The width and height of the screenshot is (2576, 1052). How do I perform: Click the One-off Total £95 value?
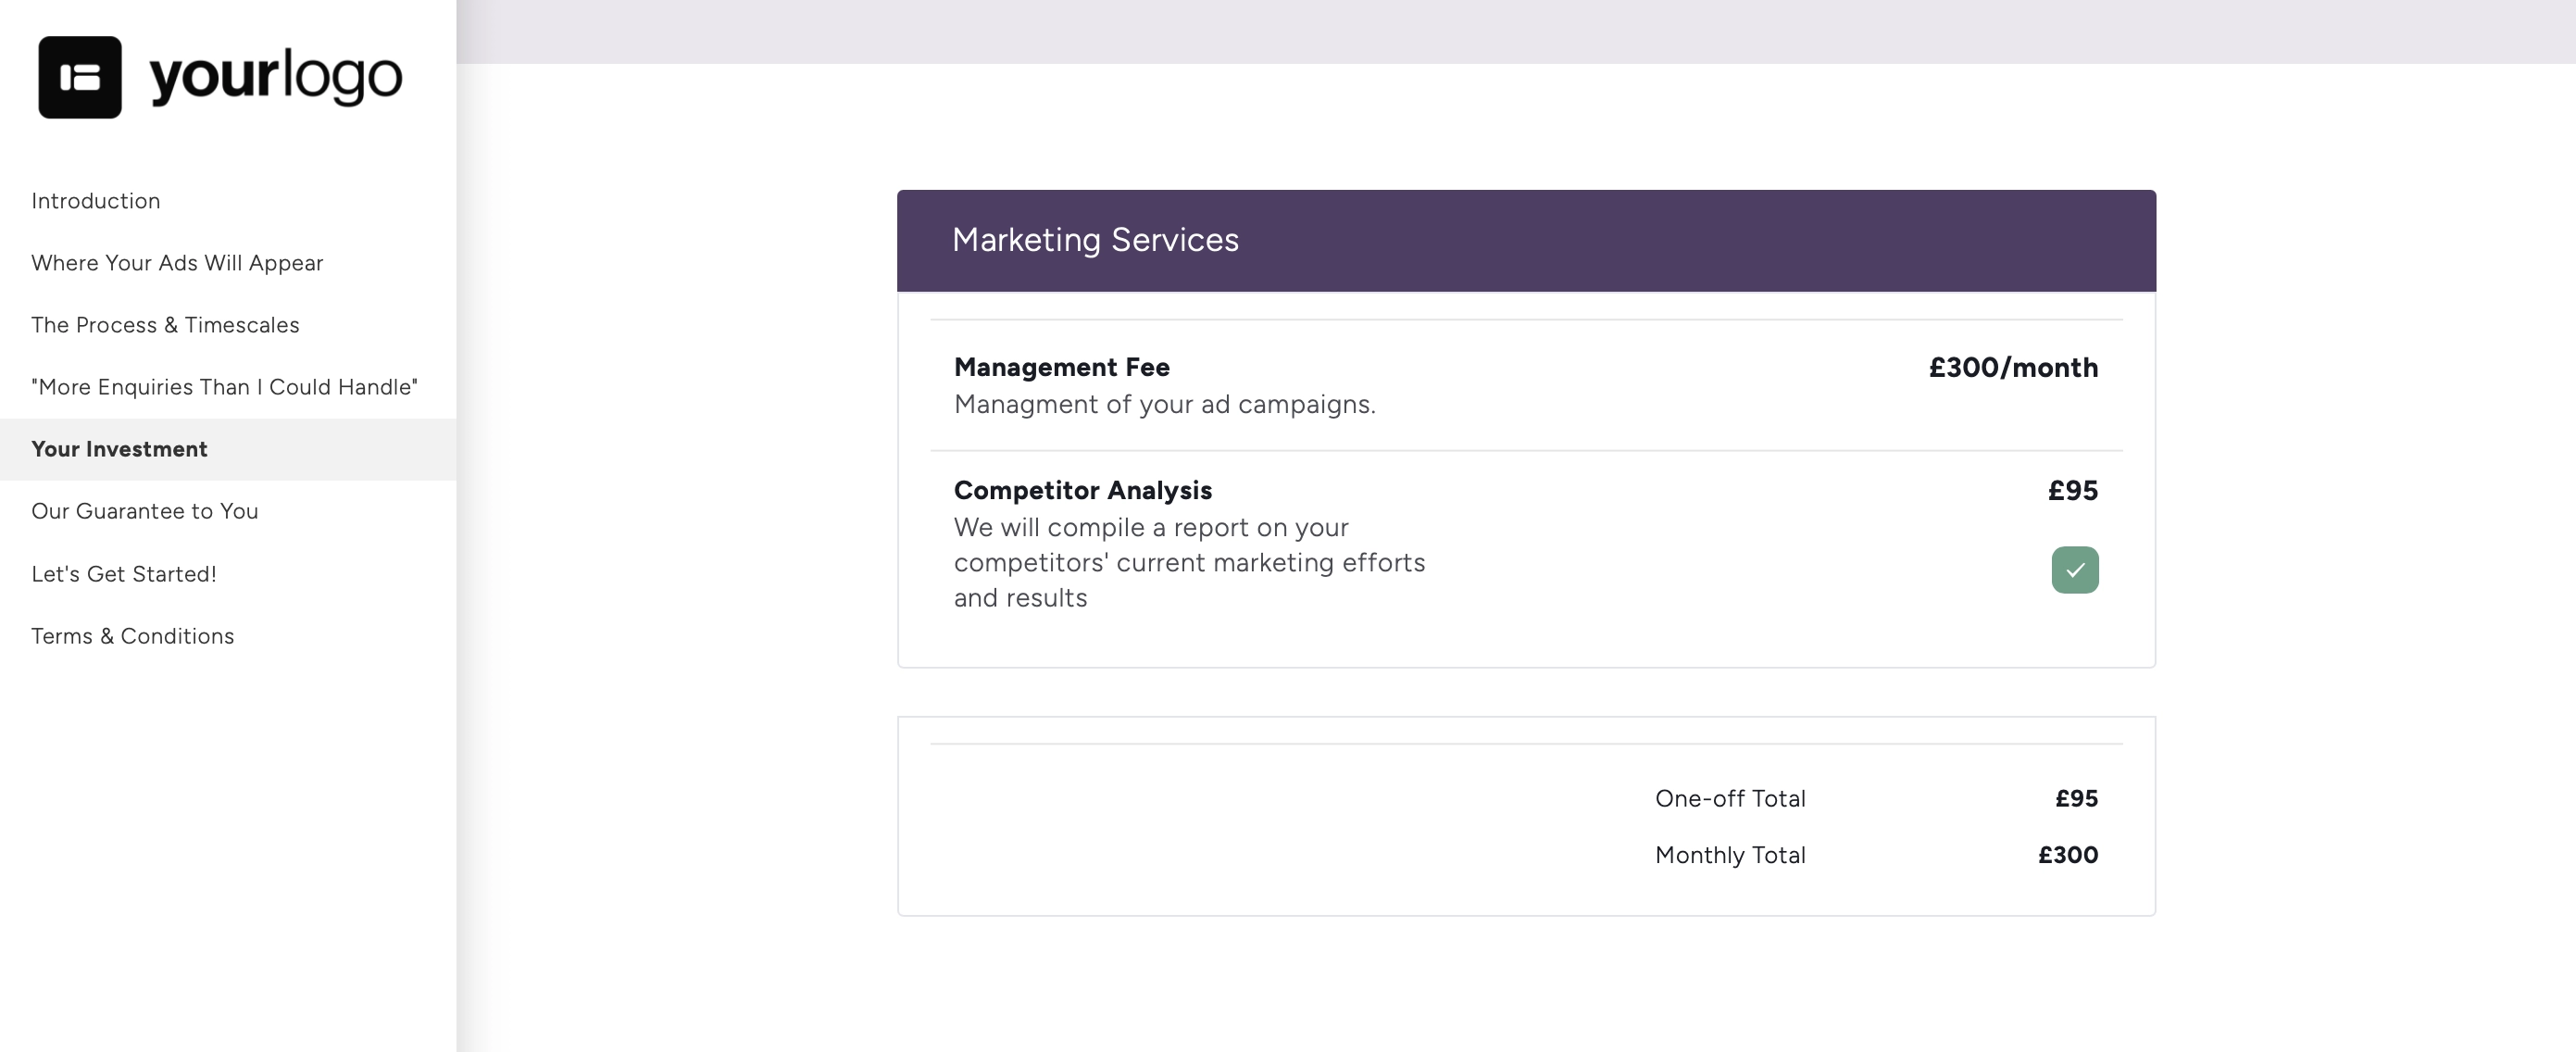tap(2076, 798)
